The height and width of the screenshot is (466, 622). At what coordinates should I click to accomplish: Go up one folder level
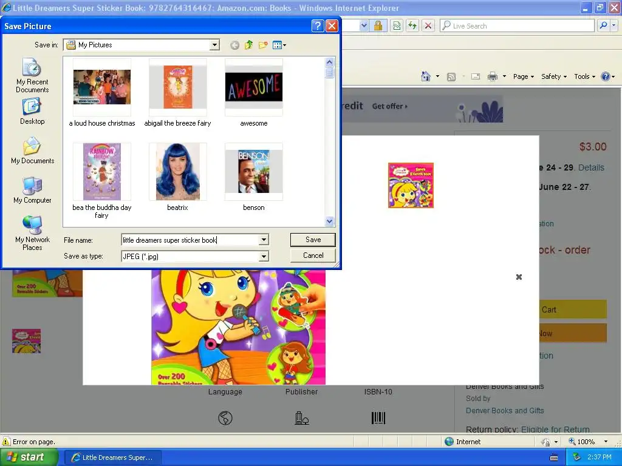[x=248, y=45]
